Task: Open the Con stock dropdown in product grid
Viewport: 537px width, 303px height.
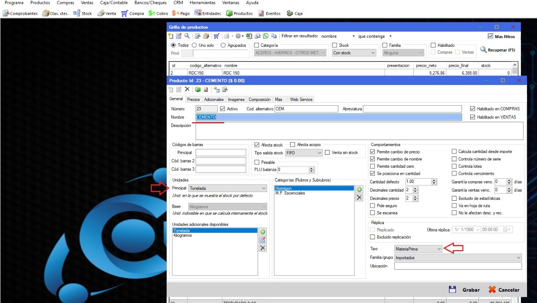Action: point(354,53)
